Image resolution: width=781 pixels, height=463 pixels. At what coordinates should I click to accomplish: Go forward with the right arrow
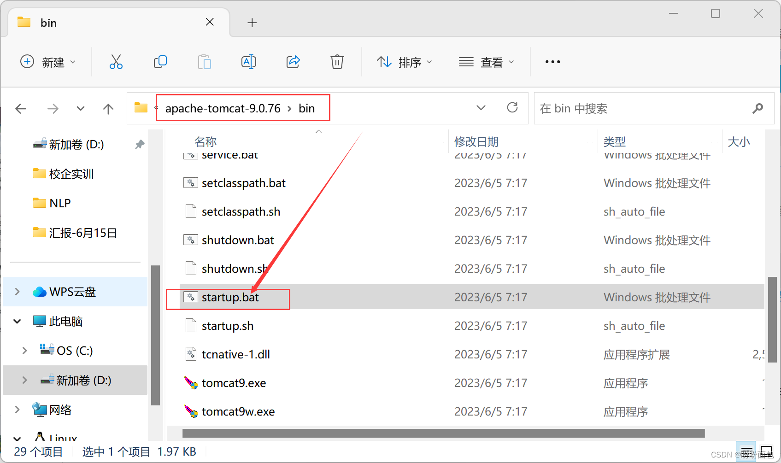pos(53,109)
